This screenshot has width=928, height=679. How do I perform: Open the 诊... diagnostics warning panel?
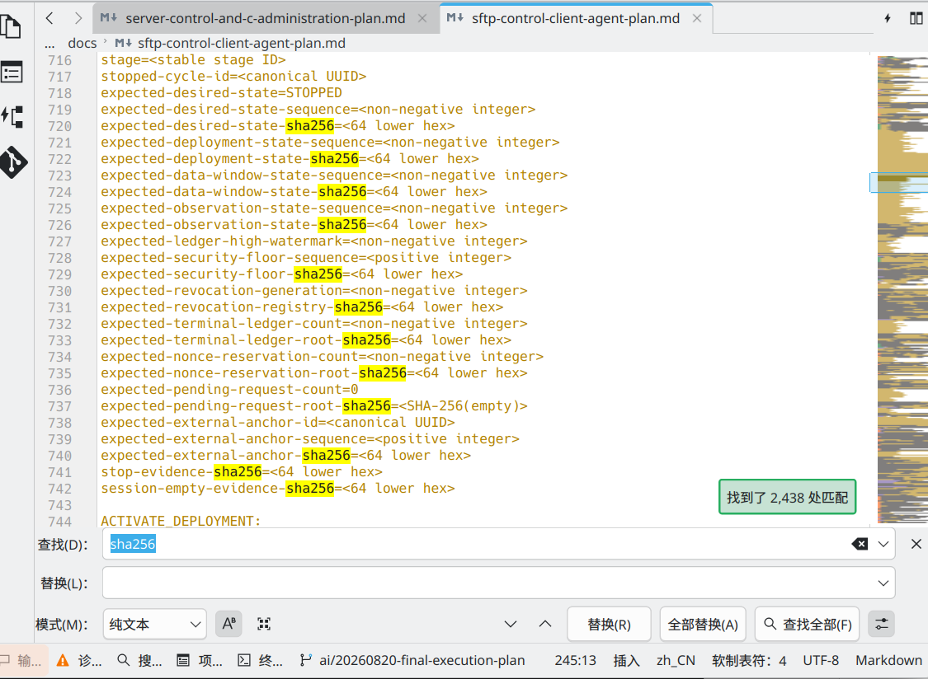coord(79,660)
